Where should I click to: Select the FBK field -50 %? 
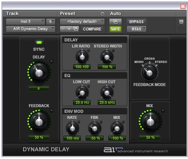[x=95, y=138]
